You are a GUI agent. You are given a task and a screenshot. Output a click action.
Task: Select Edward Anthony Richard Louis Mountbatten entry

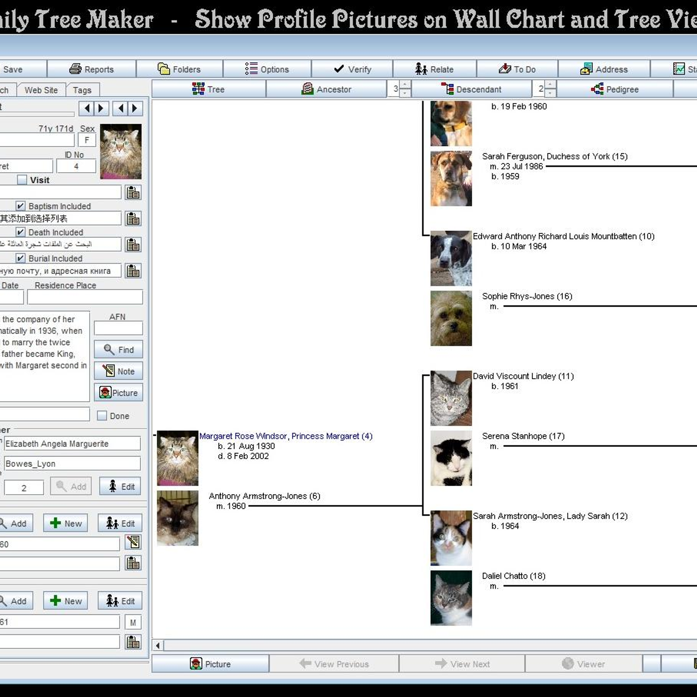[564, 236]
